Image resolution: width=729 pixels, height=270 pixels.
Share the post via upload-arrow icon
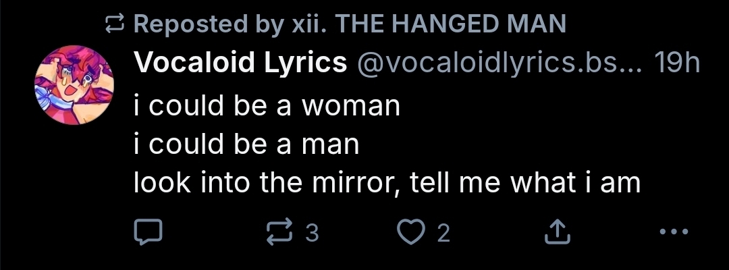557,233
